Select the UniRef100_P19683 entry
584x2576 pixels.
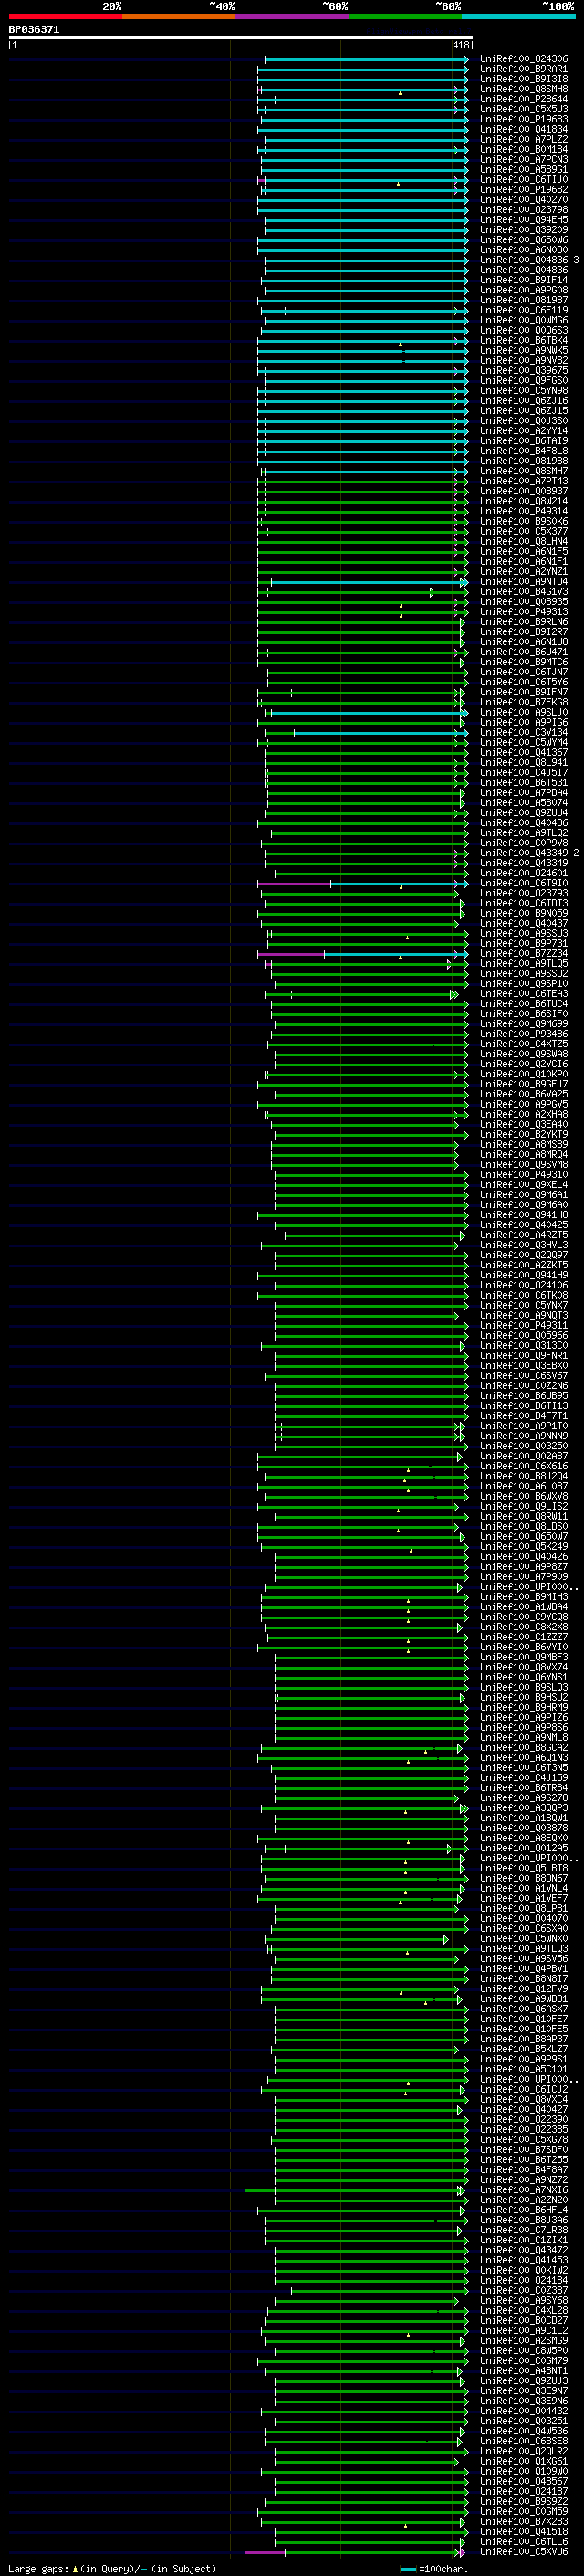pos(523,119)
